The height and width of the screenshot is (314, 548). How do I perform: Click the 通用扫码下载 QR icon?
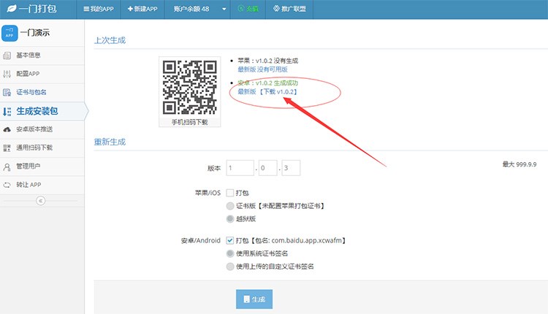(x=7, y=148)
